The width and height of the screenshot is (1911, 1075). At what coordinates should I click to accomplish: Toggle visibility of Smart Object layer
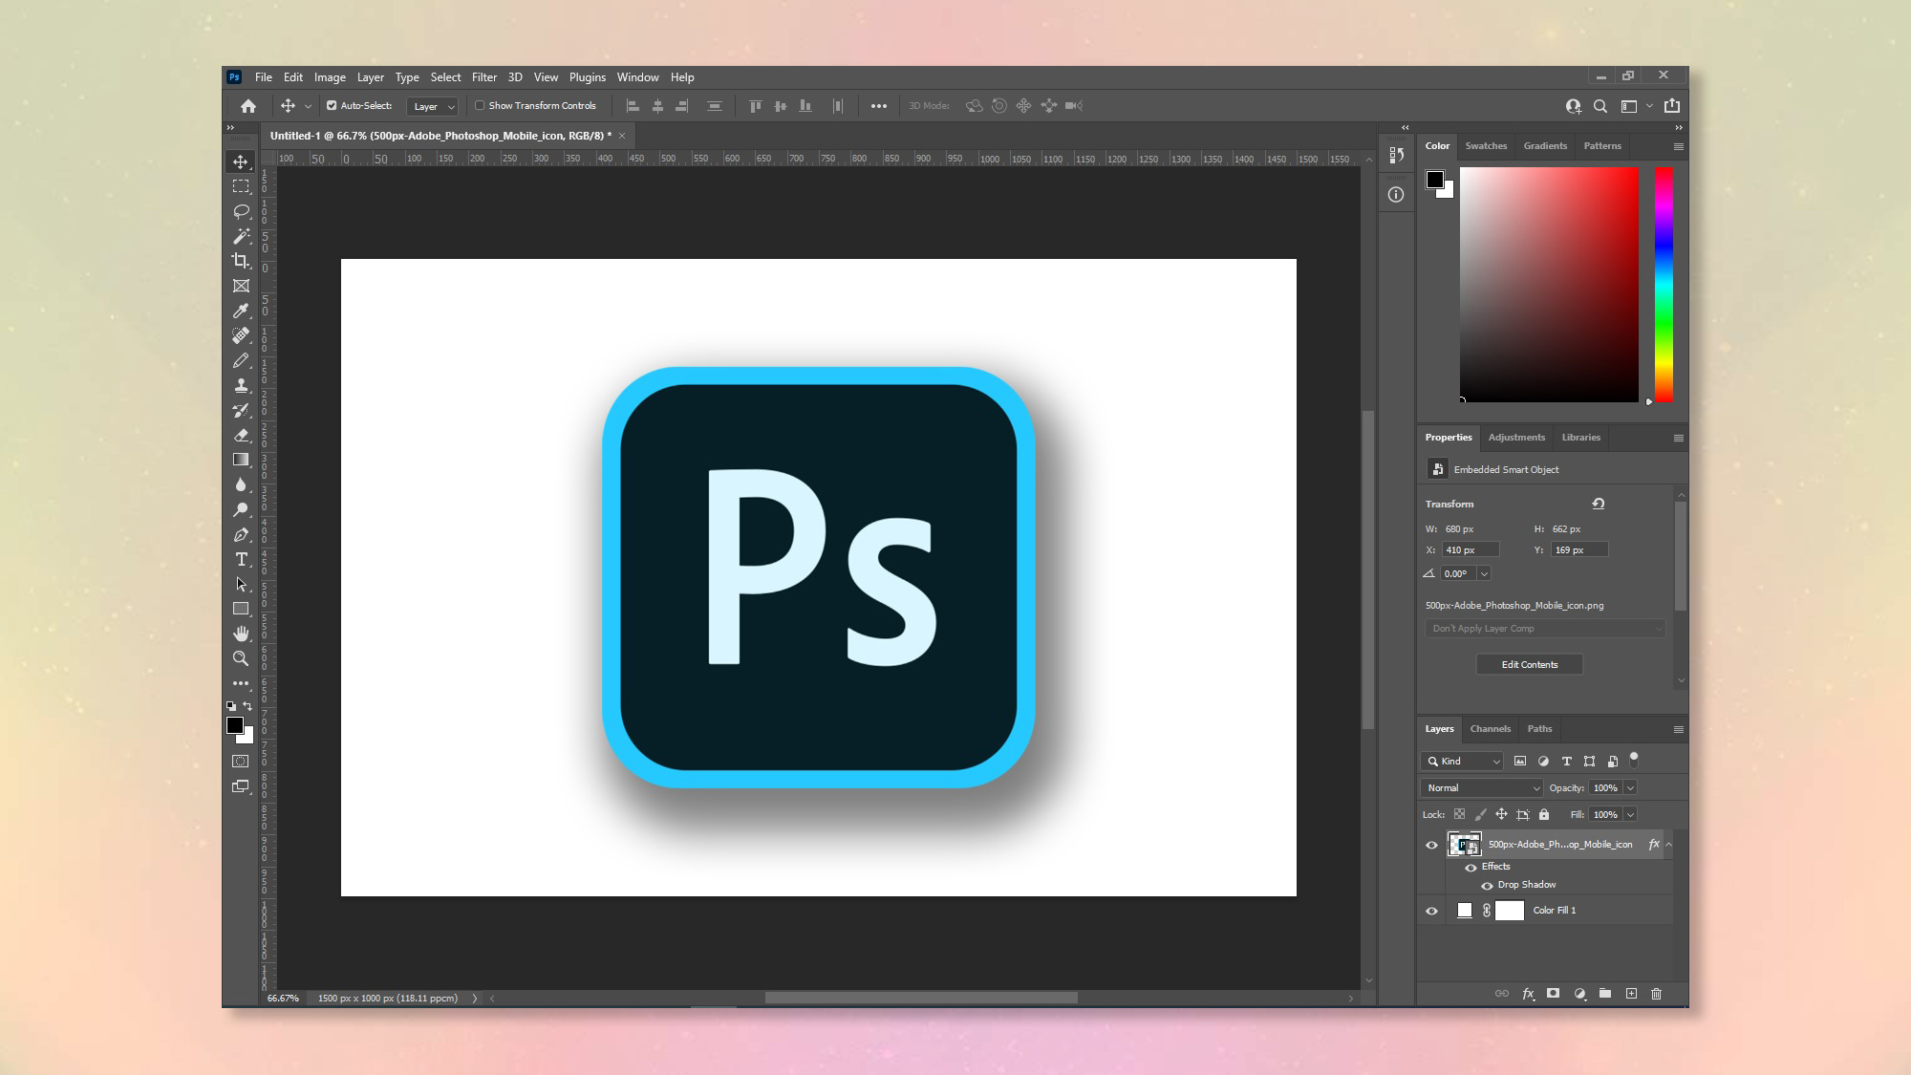(1432, 844)
